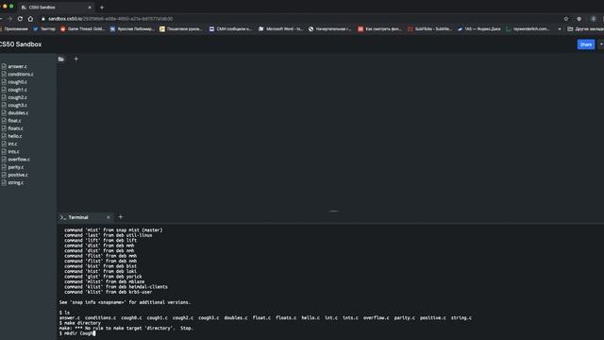604x340 pixels.
Task: Open positive.c in the file list
Action: [18, 175]
